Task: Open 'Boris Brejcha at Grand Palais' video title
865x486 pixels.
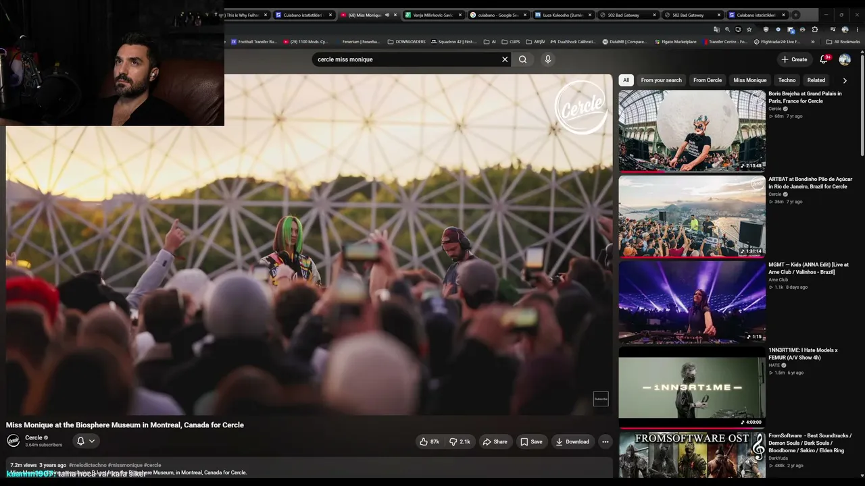Action: click(805, 97)
